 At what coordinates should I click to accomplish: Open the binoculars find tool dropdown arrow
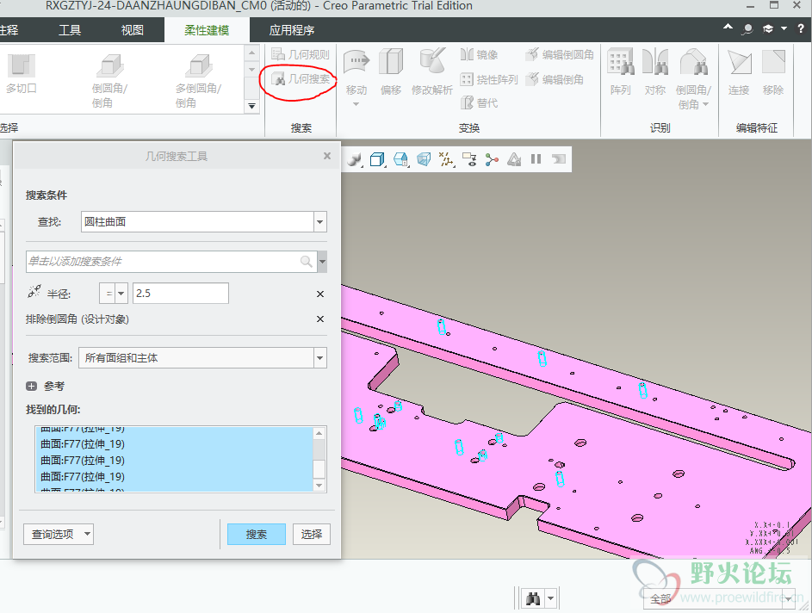(x=550, y=599)
